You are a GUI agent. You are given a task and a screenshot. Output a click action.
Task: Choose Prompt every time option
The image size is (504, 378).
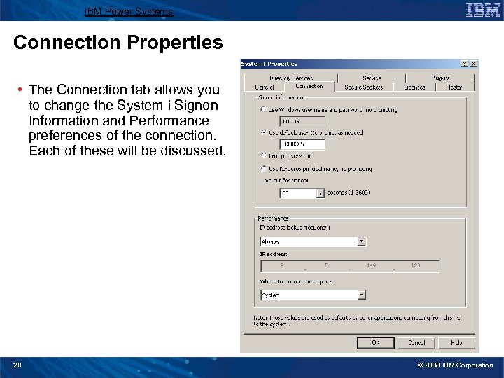[x=264, y=155]
